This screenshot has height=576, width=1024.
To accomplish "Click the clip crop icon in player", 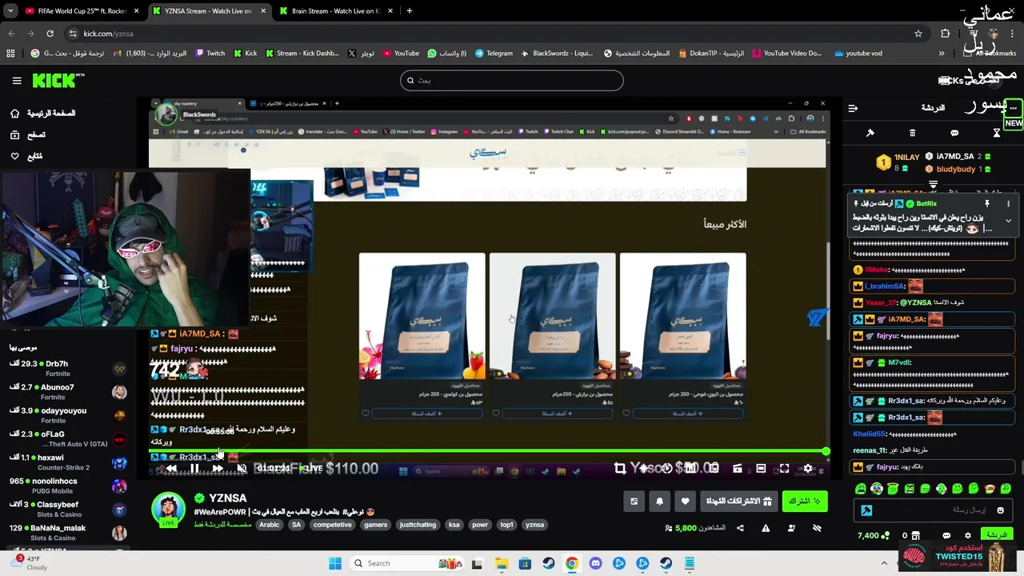I will click(x=620, y=469).
